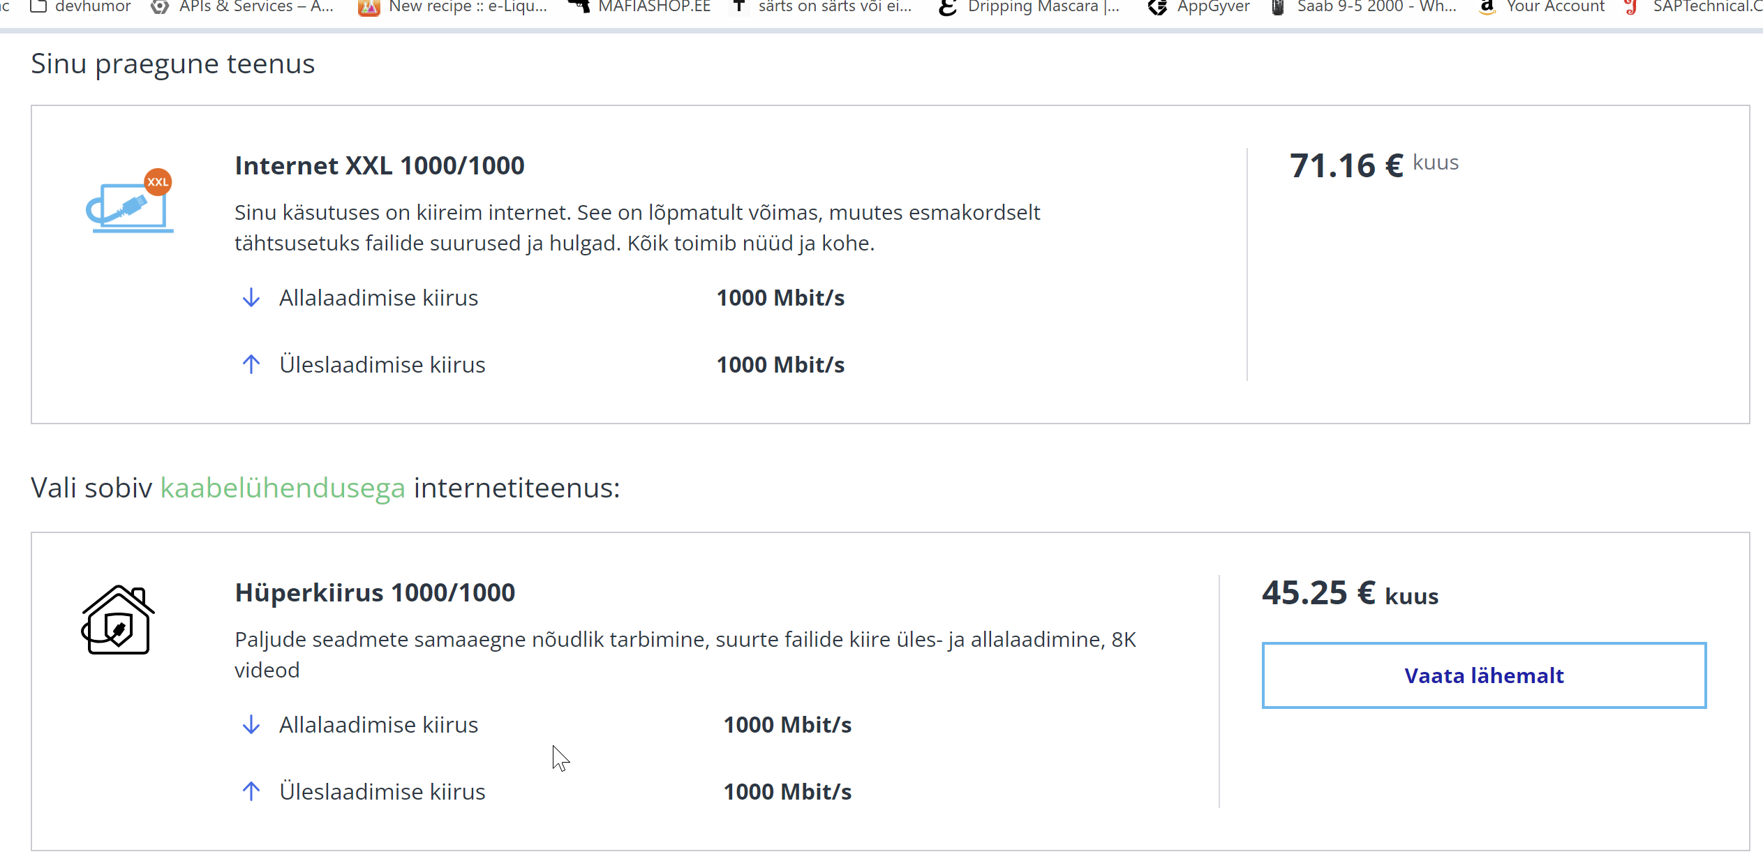Open the AppGyver bookmark
1763x868 pixels.
[1199, 7]
